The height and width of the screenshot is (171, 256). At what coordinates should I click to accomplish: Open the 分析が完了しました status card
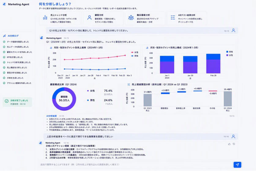17,102
